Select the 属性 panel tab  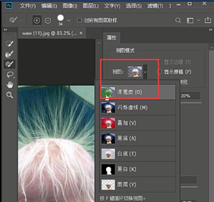coord(111,38)
